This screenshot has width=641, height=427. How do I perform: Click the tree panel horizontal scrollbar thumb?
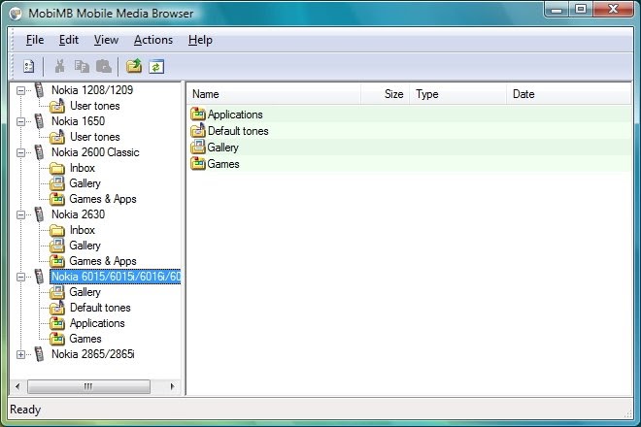point(88,386)
